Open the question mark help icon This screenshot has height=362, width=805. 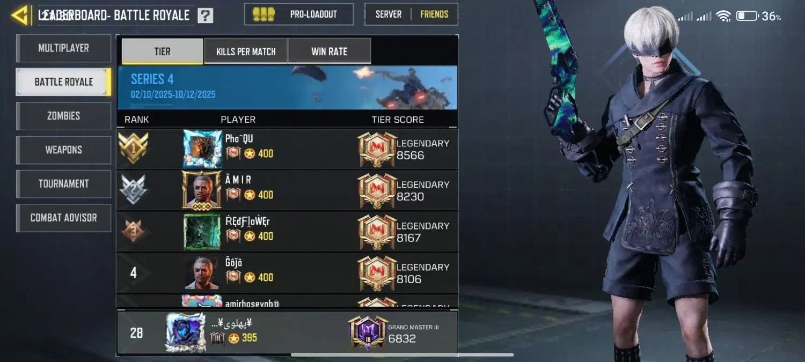tap(205, 16)
